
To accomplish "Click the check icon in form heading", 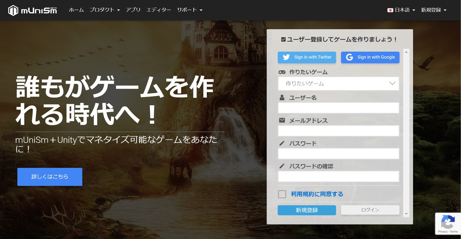I will click(283, 40).
